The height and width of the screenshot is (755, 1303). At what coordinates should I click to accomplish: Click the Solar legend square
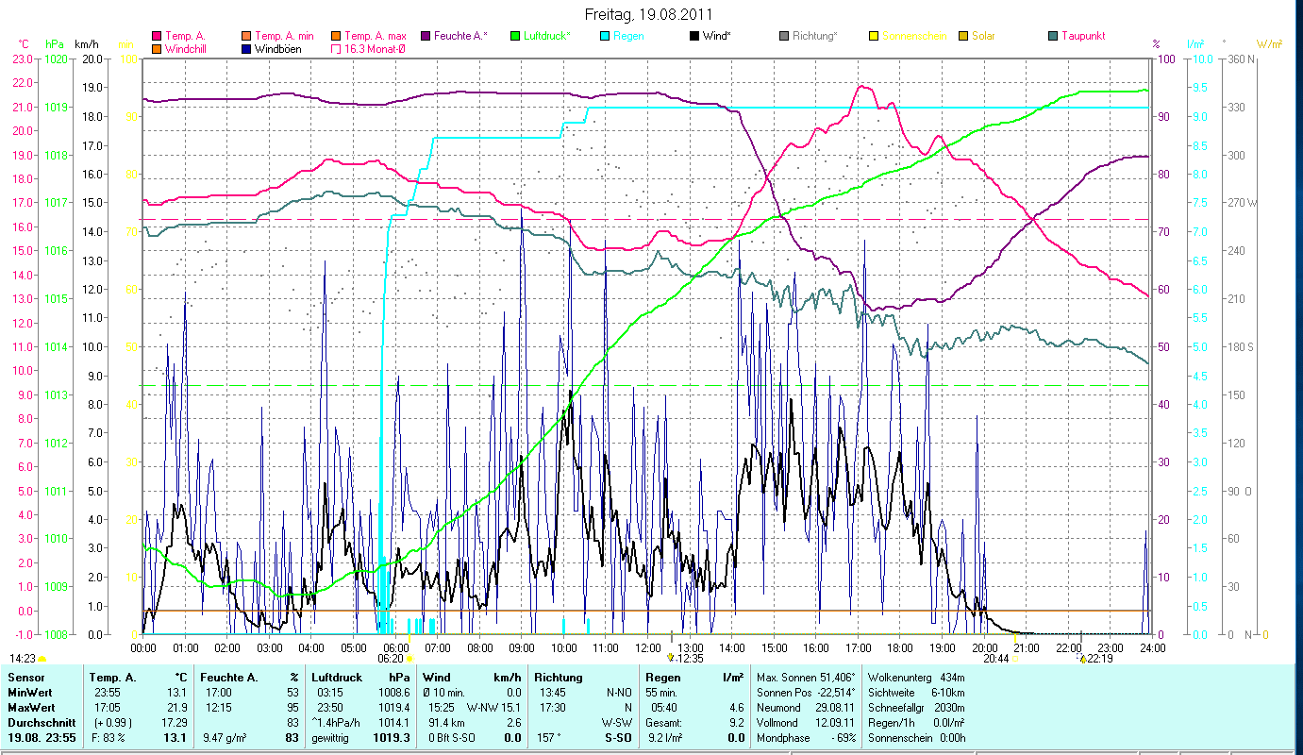coord(963,36)
